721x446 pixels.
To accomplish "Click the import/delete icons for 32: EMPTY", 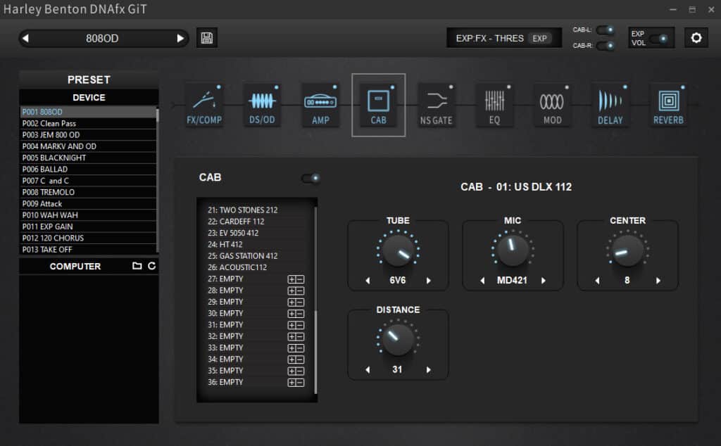I will (296, 337).
